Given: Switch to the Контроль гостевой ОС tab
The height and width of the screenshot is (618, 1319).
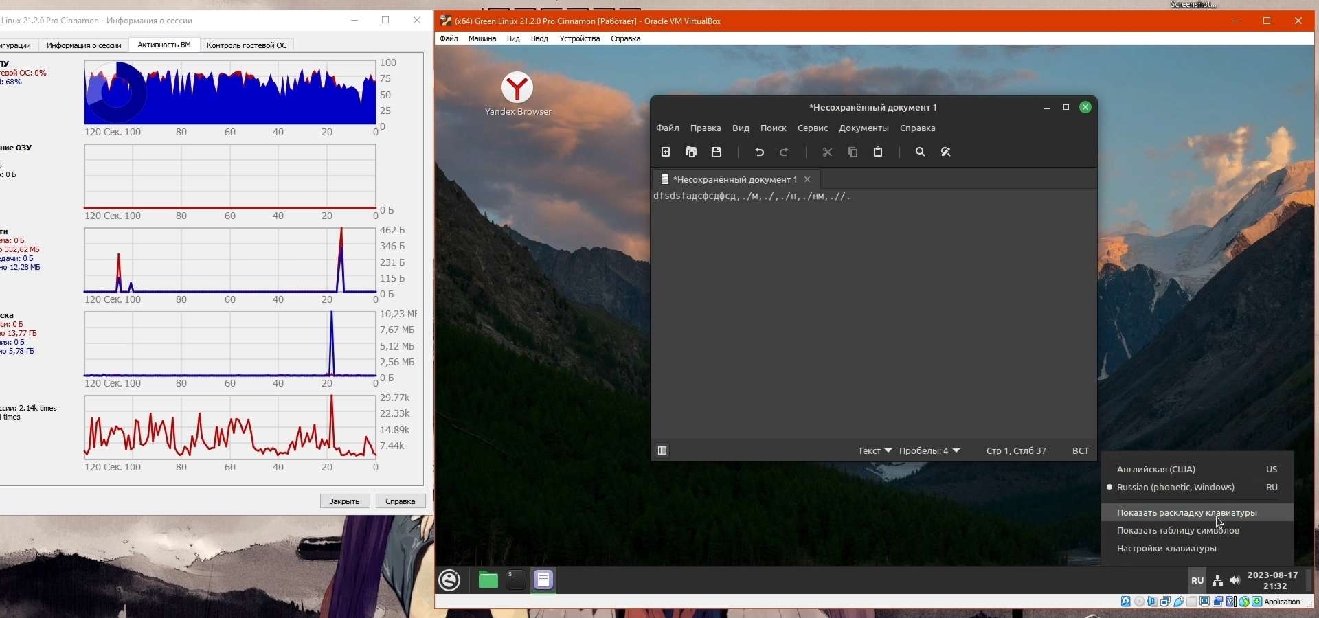Looking at the screenshot, I should (247, 45).
